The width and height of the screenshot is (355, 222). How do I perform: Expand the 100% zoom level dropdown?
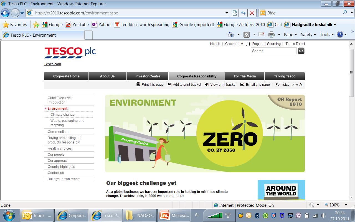(346, 205)
